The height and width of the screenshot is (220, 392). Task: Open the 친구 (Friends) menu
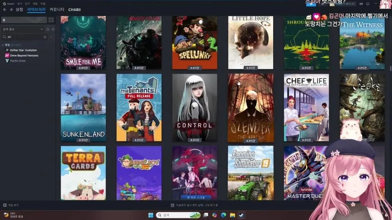point(27,4)
